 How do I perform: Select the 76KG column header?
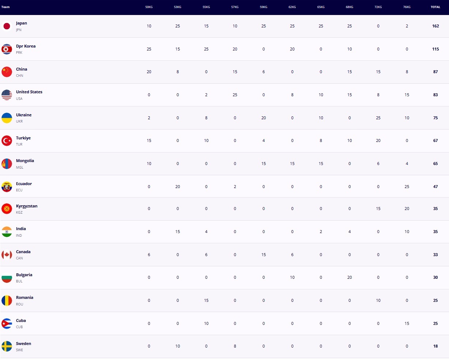tap(407, 7)
